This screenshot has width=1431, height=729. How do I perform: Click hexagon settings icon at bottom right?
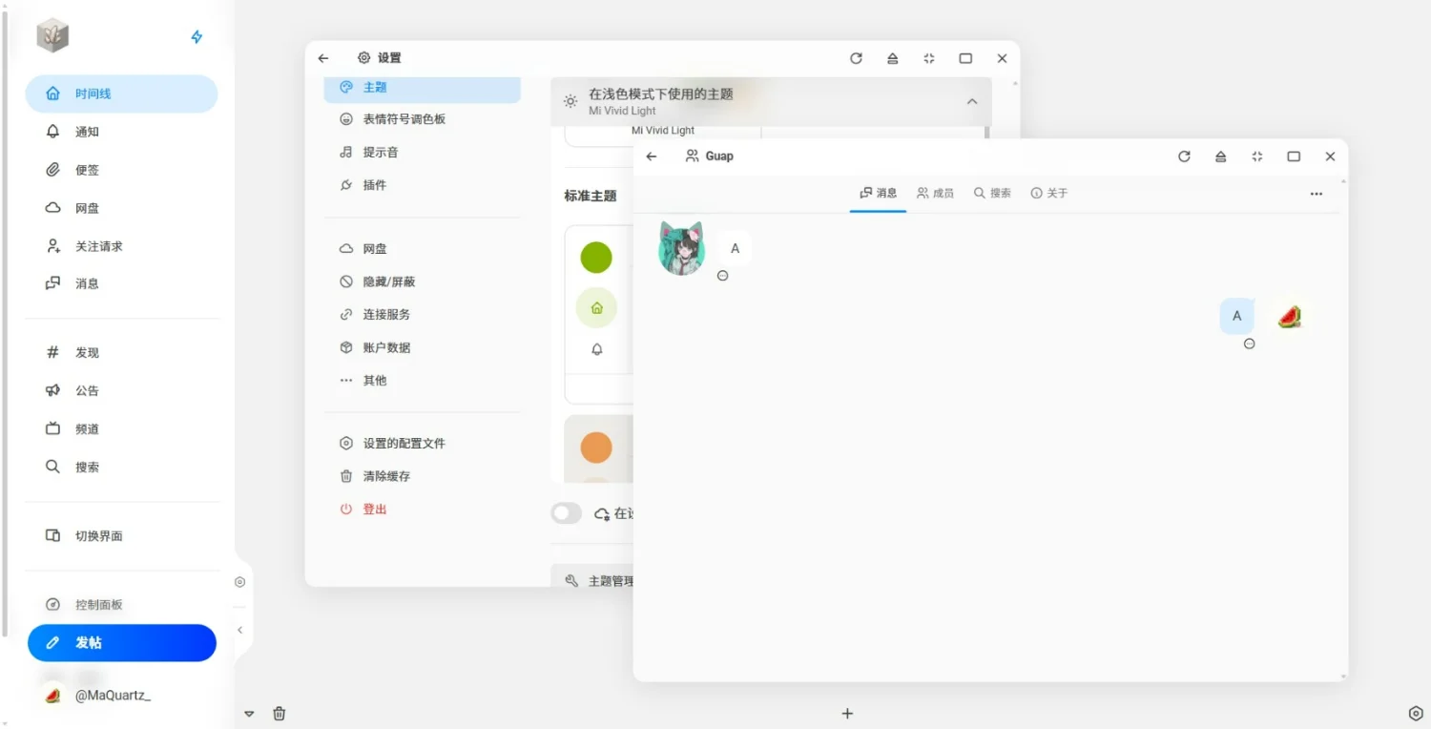point(1416,713)
